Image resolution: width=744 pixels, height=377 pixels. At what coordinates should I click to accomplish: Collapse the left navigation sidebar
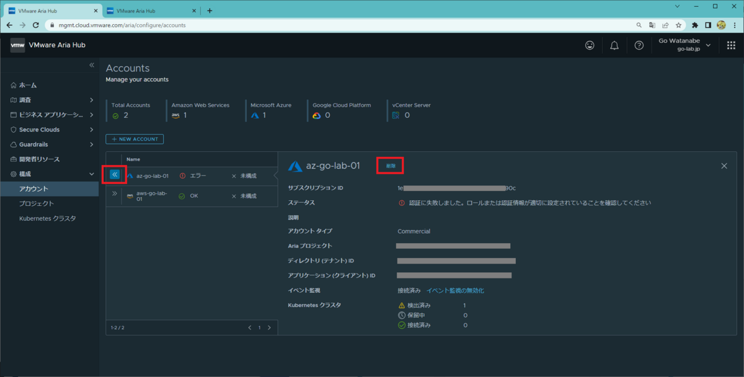(x=92, y=65)
